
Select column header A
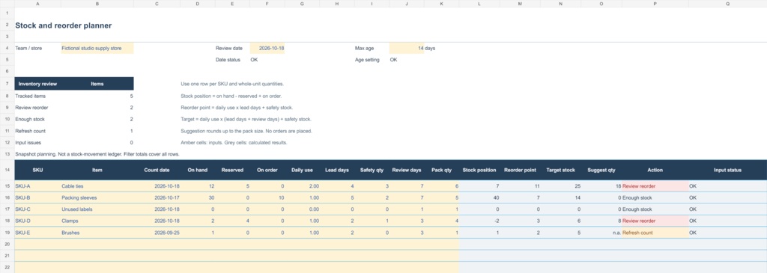[x=37, y=4]
